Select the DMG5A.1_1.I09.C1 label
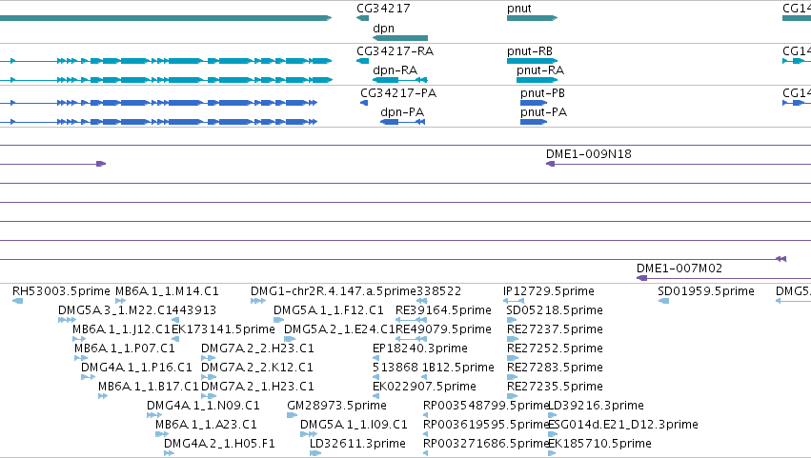This screenshot has height=458, width=811. tap(354, 425)
